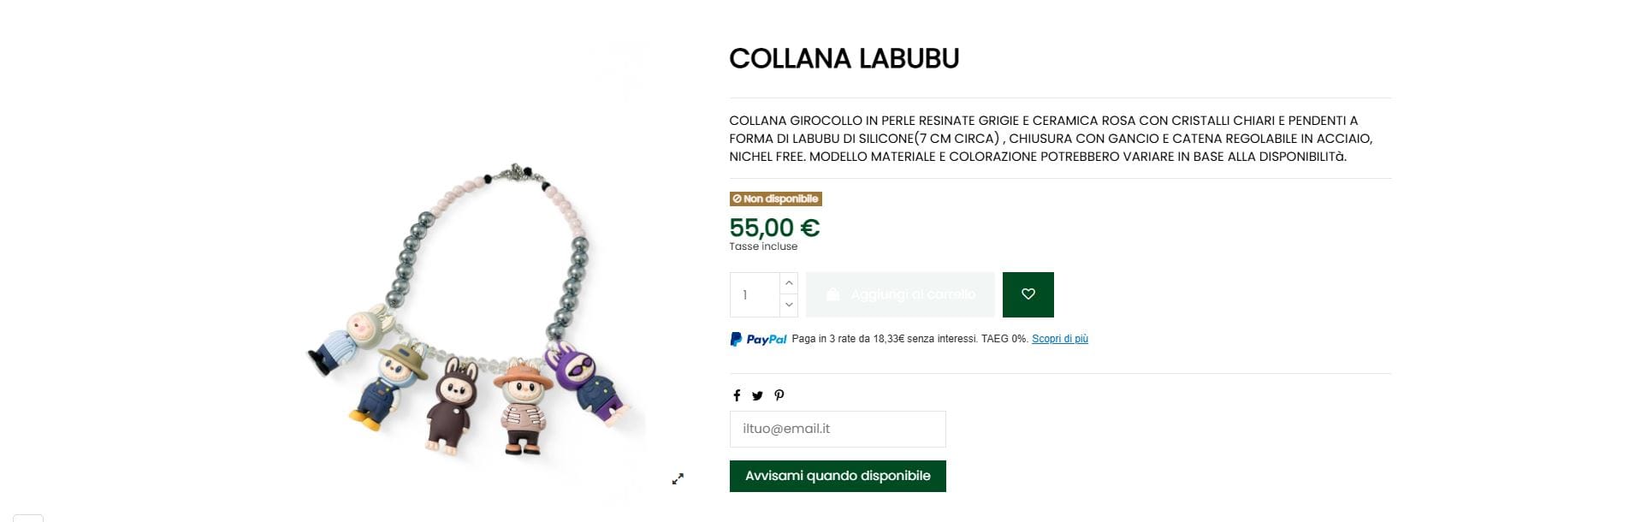Click the PayPal logo

[758, 339]
